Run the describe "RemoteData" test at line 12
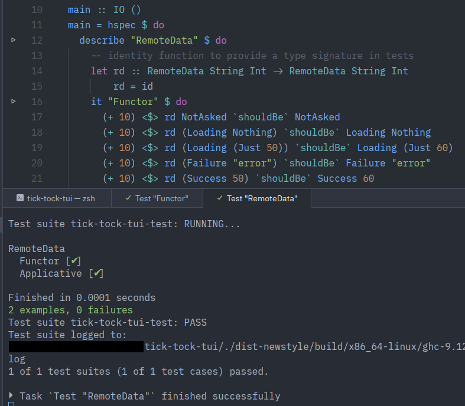Image resolution: width=465 pixels, height=406 pixels. pos(14,40)
